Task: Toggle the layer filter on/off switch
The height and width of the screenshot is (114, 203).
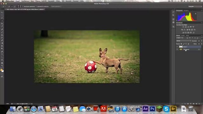Action: point(202,38)
